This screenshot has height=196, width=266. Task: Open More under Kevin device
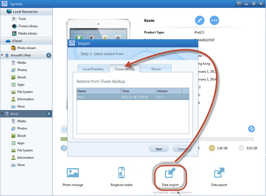tap(18, 165)
